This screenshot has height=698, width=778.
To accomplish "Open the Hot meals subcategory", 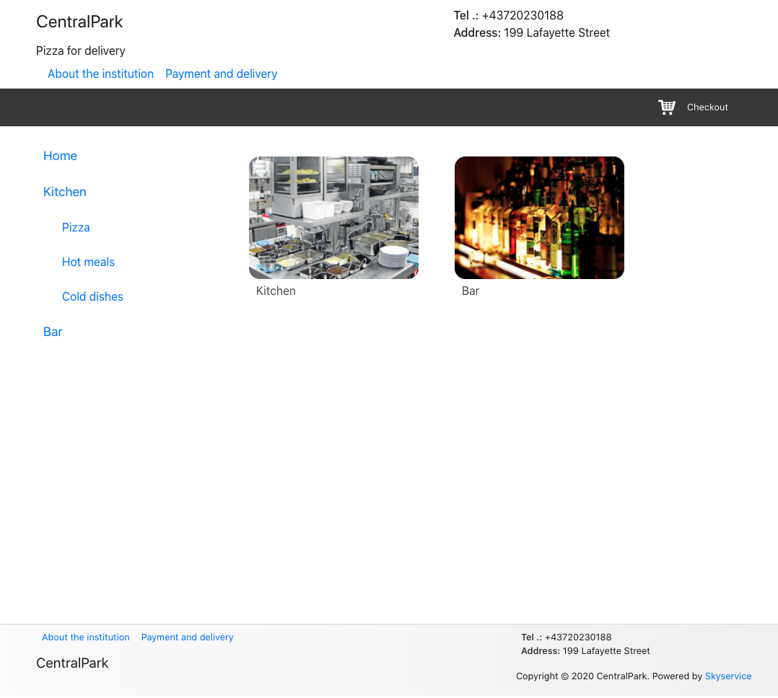I will tap(88, 262).
